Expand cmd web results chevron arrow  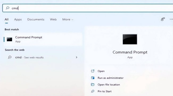point(76,57)
